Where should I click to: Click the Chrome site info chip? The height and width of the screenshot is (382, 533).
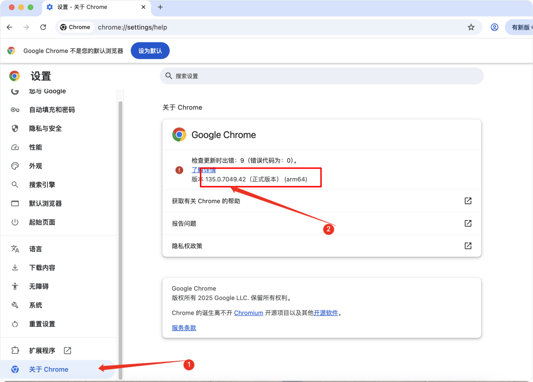(x=75, y=27)
